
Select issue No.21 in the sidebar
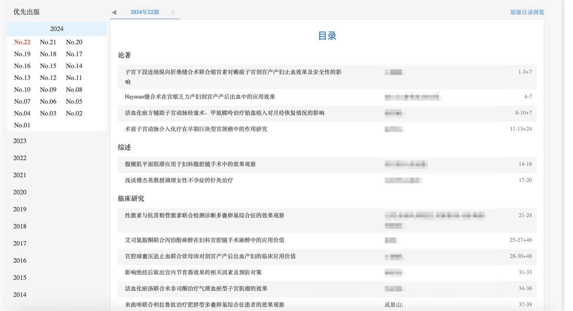point(48,42)
